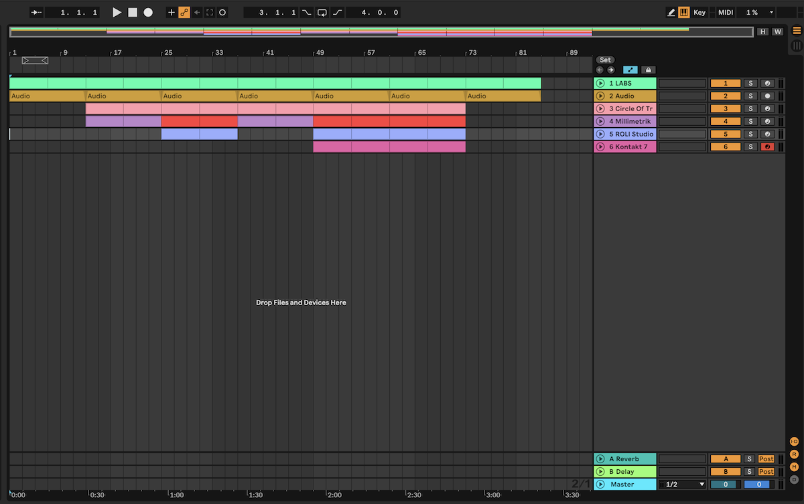Click the loop brace at bar 3
This screenshot has width=804, height=504.
[x=35, y=61]
